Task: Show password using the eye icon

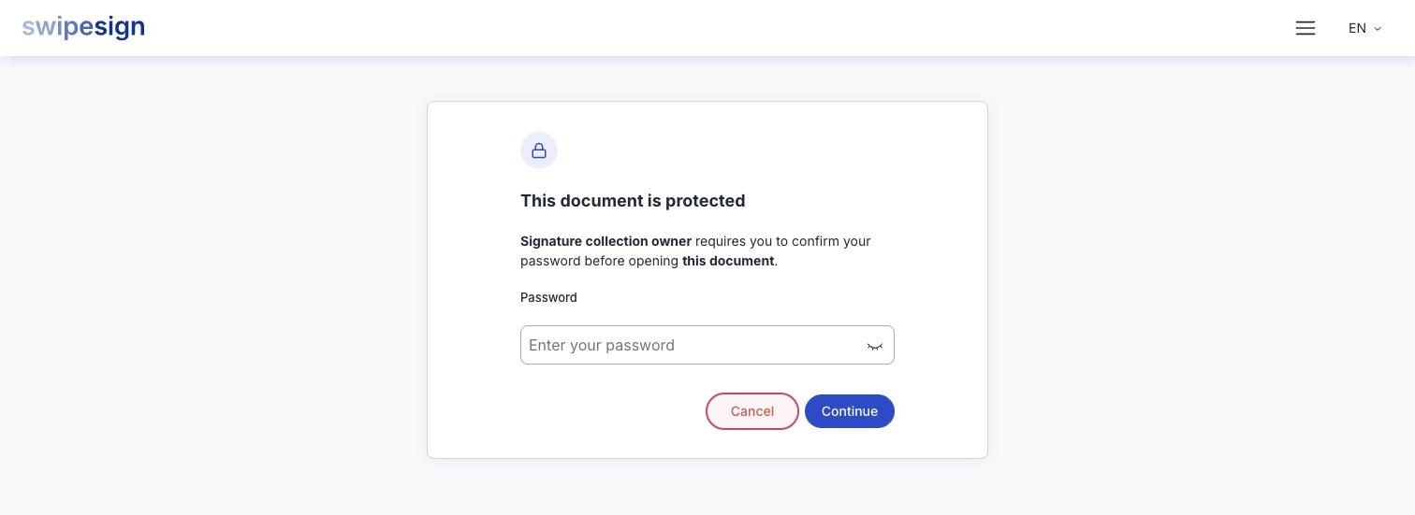Action: [875, 346]
